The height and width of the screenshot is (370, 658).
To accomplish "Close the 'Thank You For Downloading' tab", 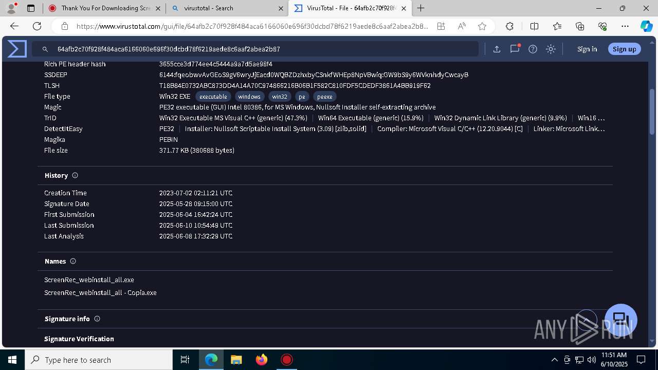I will pyautogui.click(x=157, y=8).
